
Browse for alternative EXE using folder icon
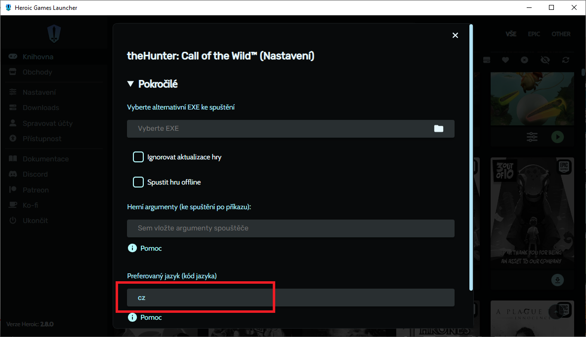coord(438,128)
